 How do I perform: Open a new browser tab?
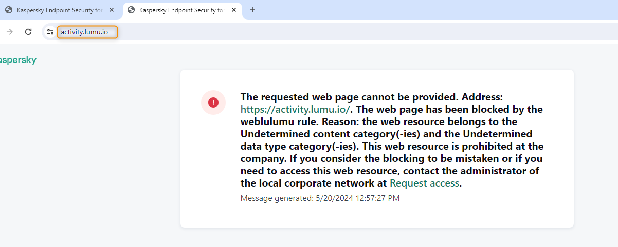[x=252, y=10]
